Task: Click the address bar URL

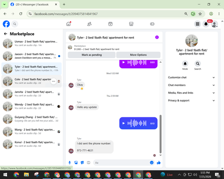Action: [66, 14]
